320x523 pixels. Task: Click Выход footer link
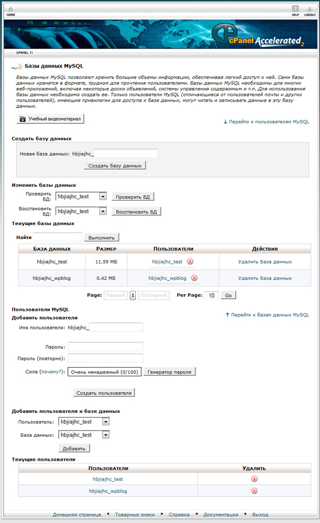coord(260,514)
